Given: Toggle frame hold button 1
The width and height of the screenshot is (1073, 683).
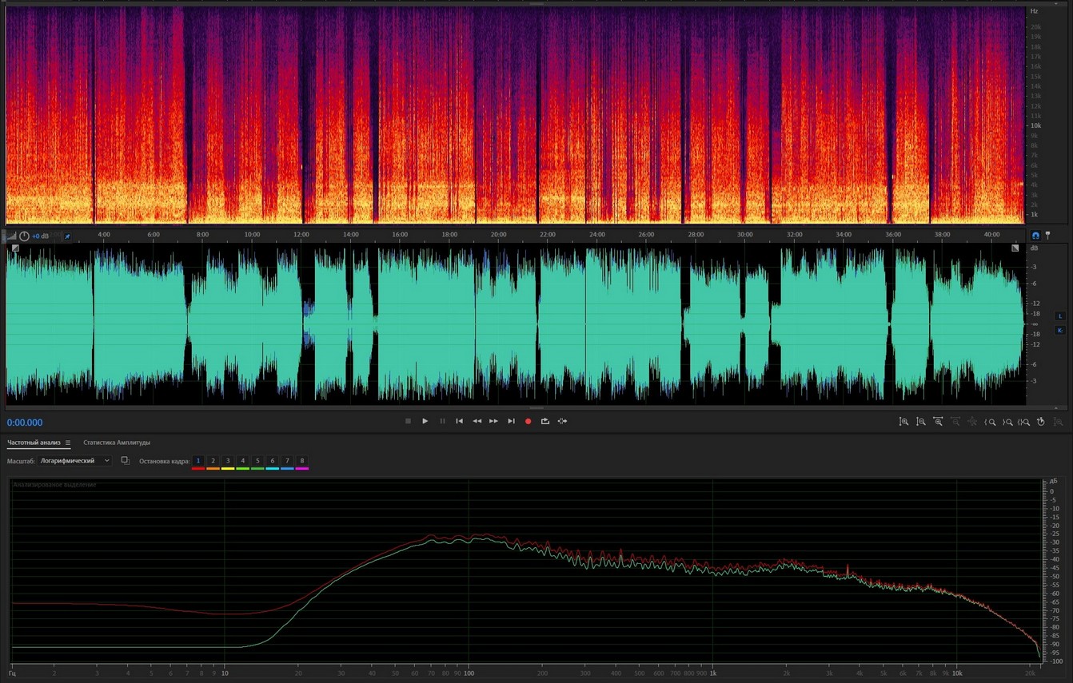Looking at the screenshot, I should pos(198,461).
